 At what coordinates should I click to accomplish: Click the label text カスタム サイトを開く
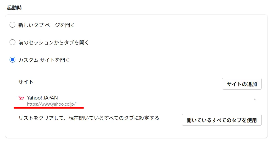(x=44, y=60)
